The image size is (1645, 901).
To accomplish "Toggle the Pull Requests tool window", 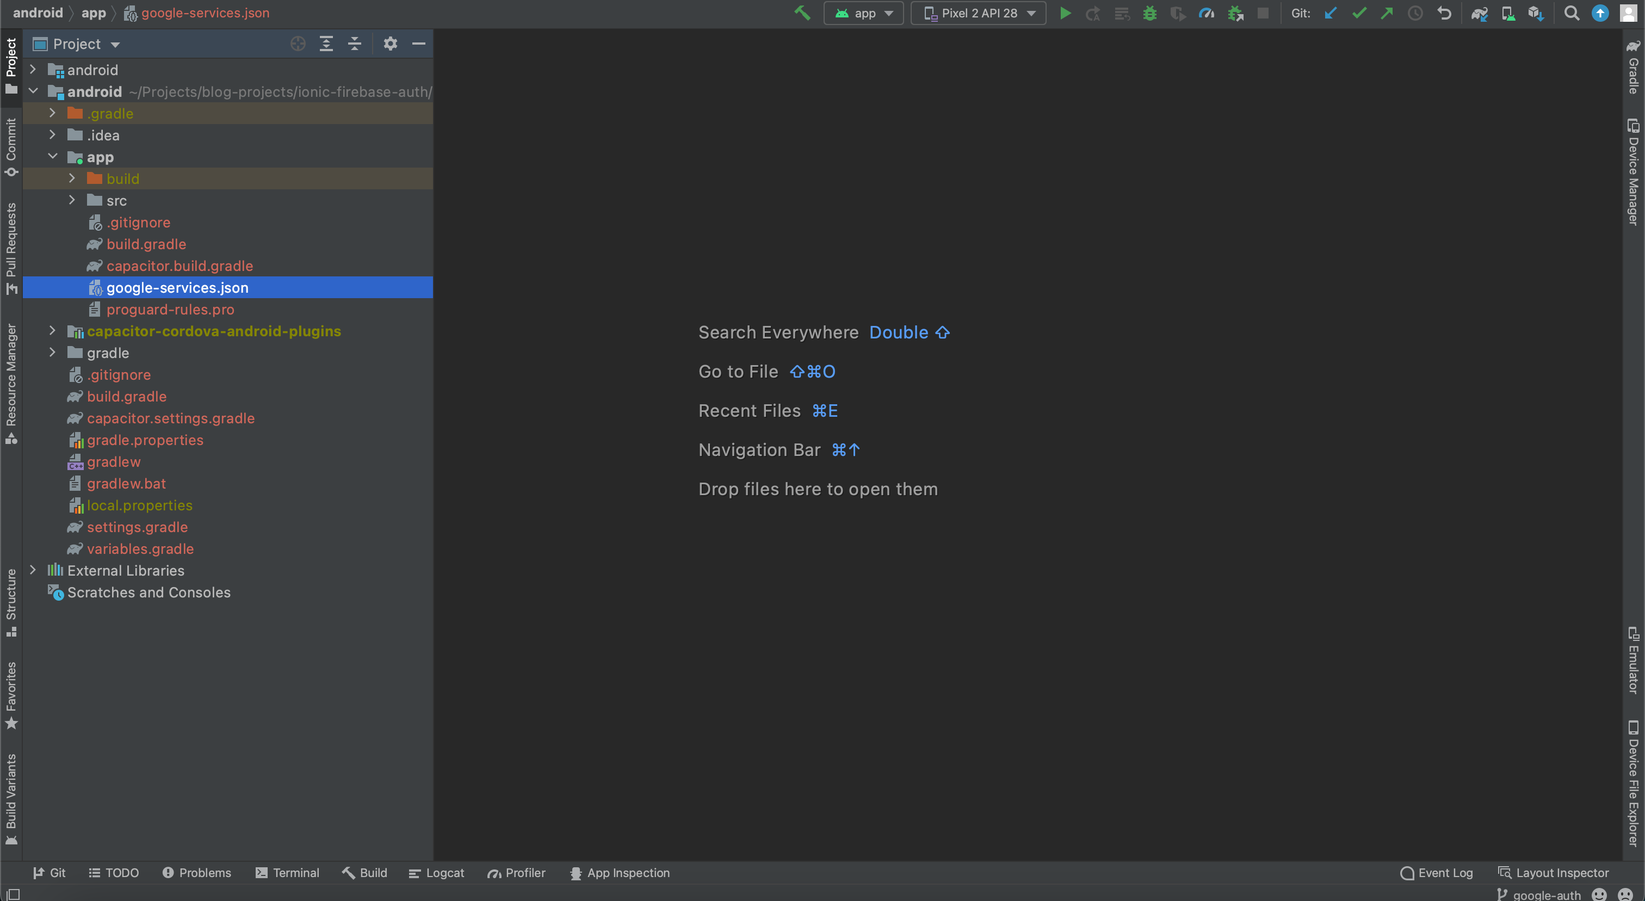I will point(11,249).
